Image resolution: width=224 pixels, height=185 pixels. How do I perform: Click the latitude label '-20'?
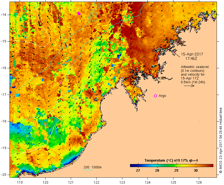pos(4,175)
